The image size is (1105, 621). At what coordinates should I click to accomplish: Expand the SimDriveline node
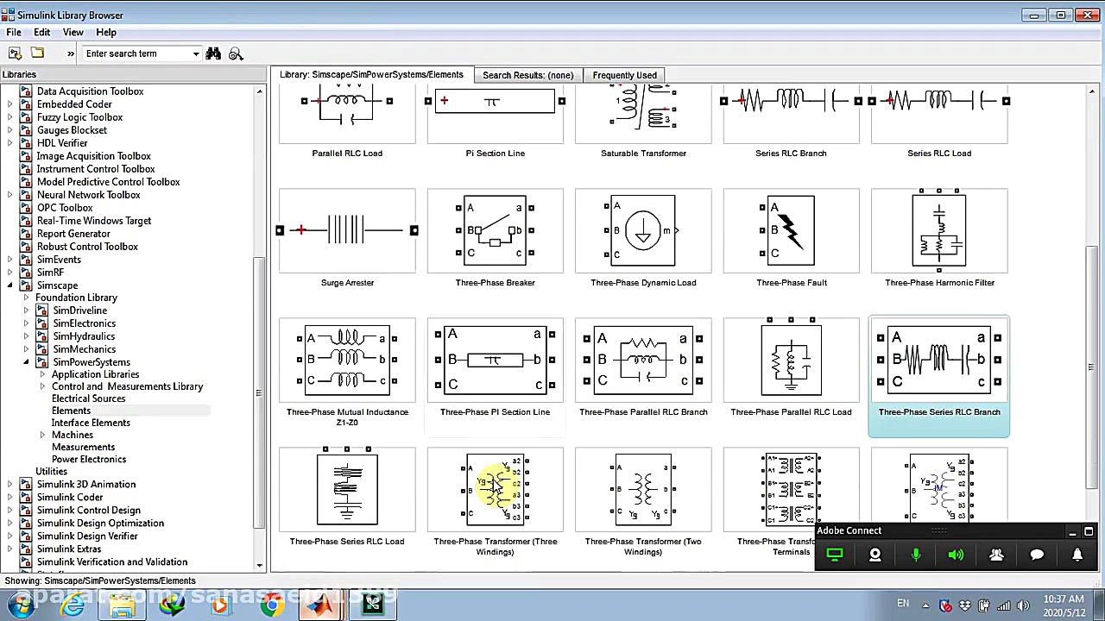(x=26, y=310)
